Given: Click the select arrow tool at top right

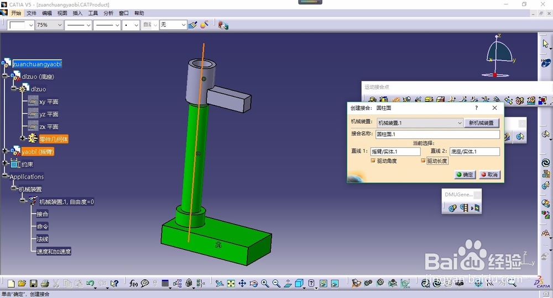Looking at the screenshot, I should [545, 44].
